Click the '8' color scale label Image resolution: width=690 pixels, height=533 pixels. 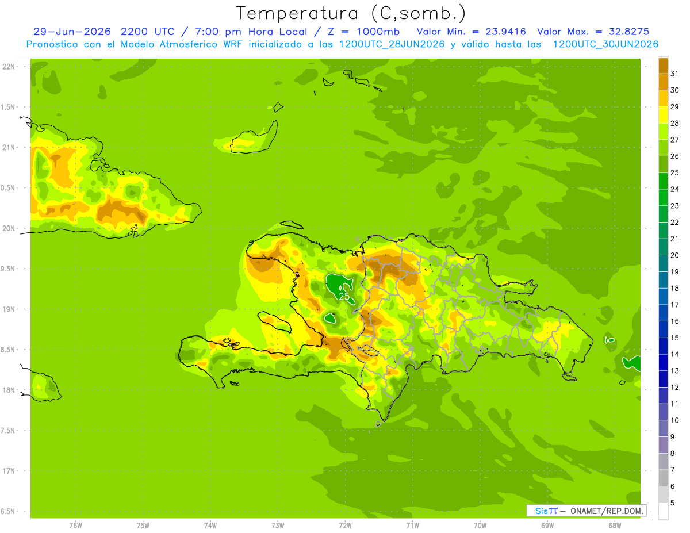673,453
